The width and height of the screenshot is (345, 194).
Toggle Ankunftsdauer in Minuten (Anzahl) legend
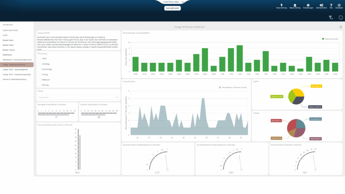233,88
